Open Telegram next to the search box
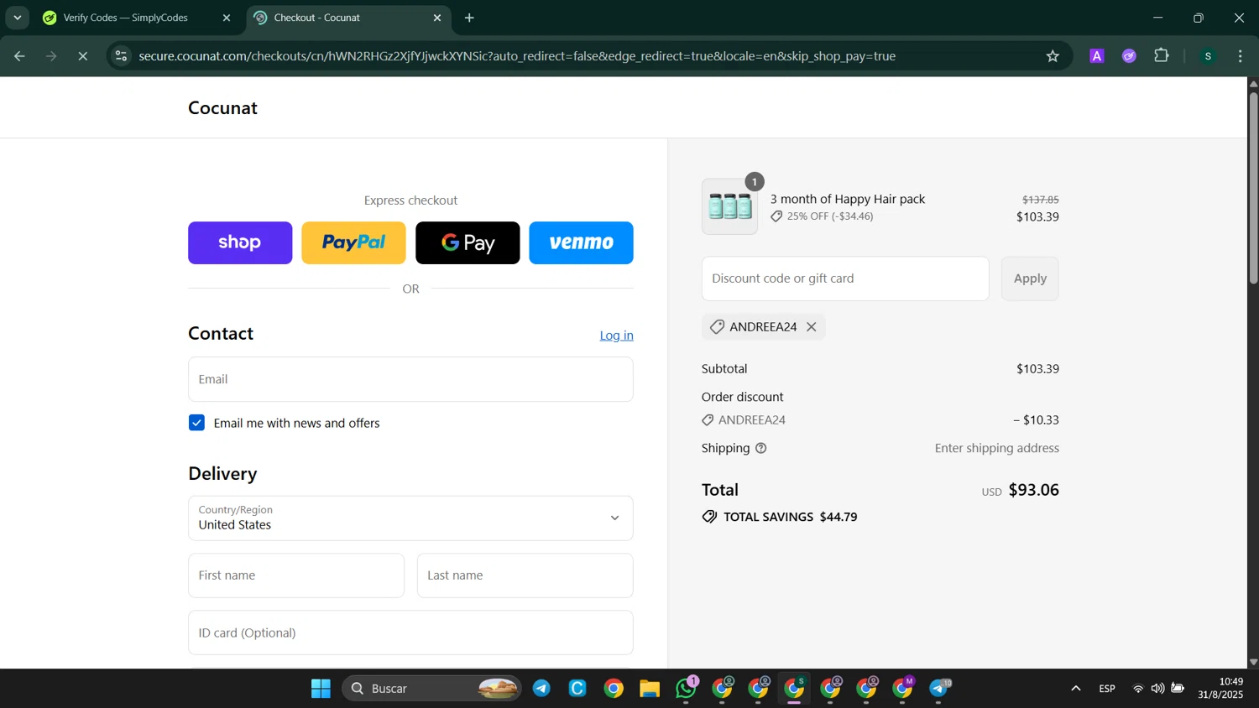This screenshot has height=708, width=1259. tap(541, 689)
